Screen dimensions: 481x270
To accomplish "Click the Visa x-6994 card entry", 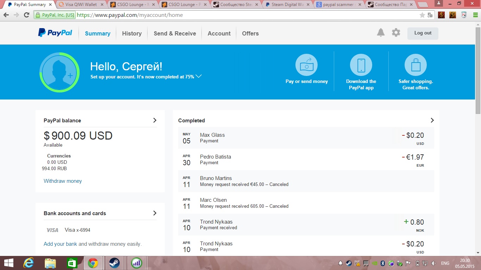I will pos(68,230).
